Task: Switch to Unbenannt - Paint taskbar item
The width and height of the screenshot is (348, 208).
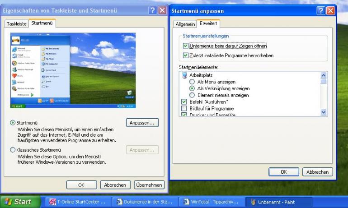Action: click(x=279, y=202)
